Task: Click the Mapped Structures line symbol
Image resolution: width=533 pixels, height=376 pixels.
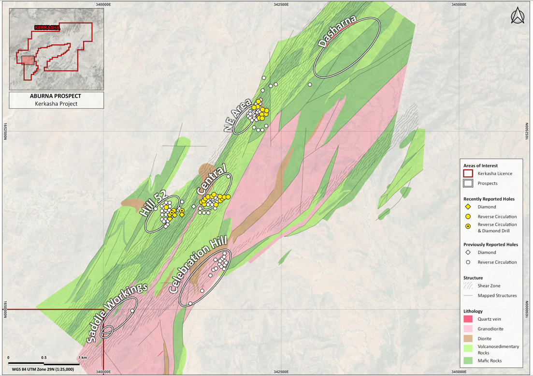Action: click(x=468, y=296)
